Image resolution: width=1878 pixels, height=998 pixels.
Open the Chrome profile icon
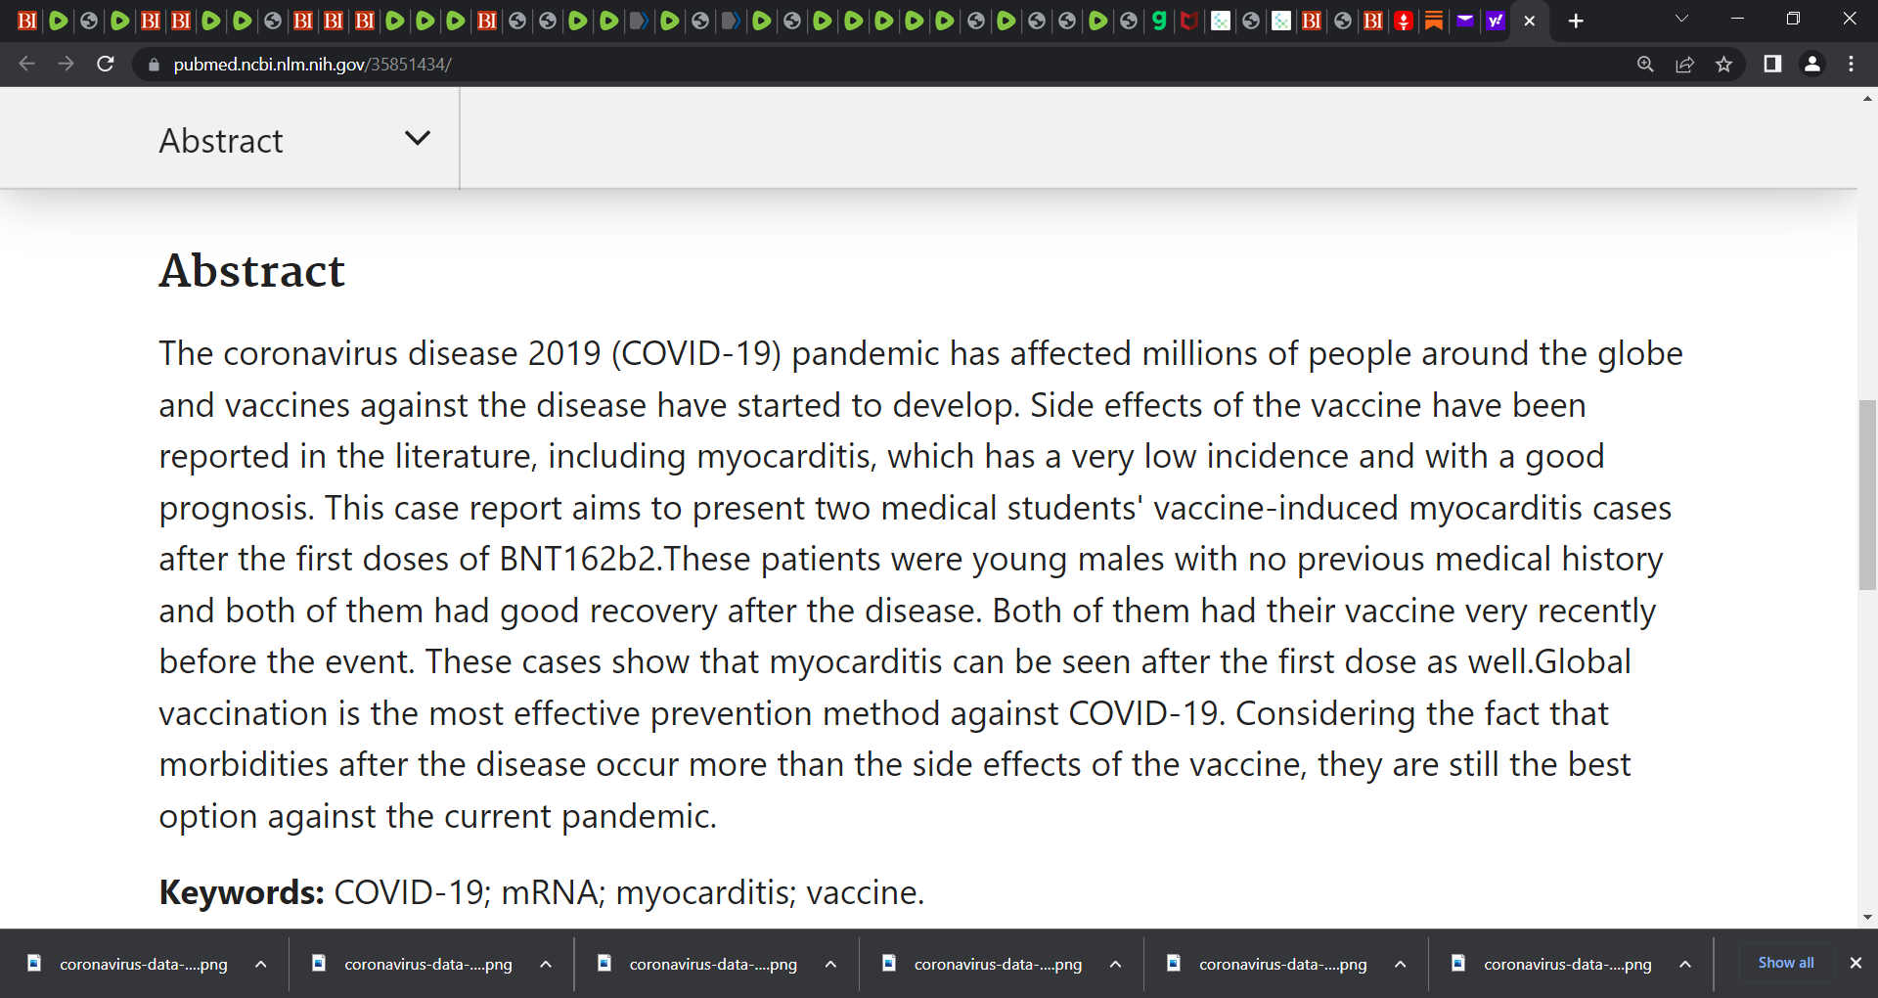pos(1811,64)
